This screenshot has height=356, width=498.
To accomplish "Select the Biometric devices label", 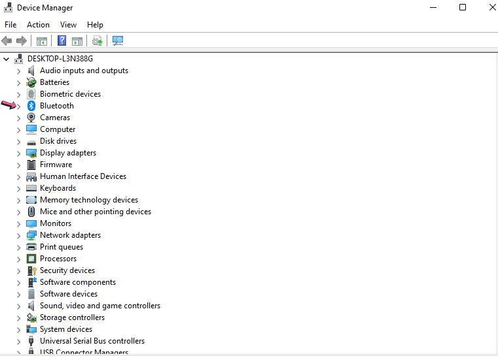I will click(x=70, y=94).
